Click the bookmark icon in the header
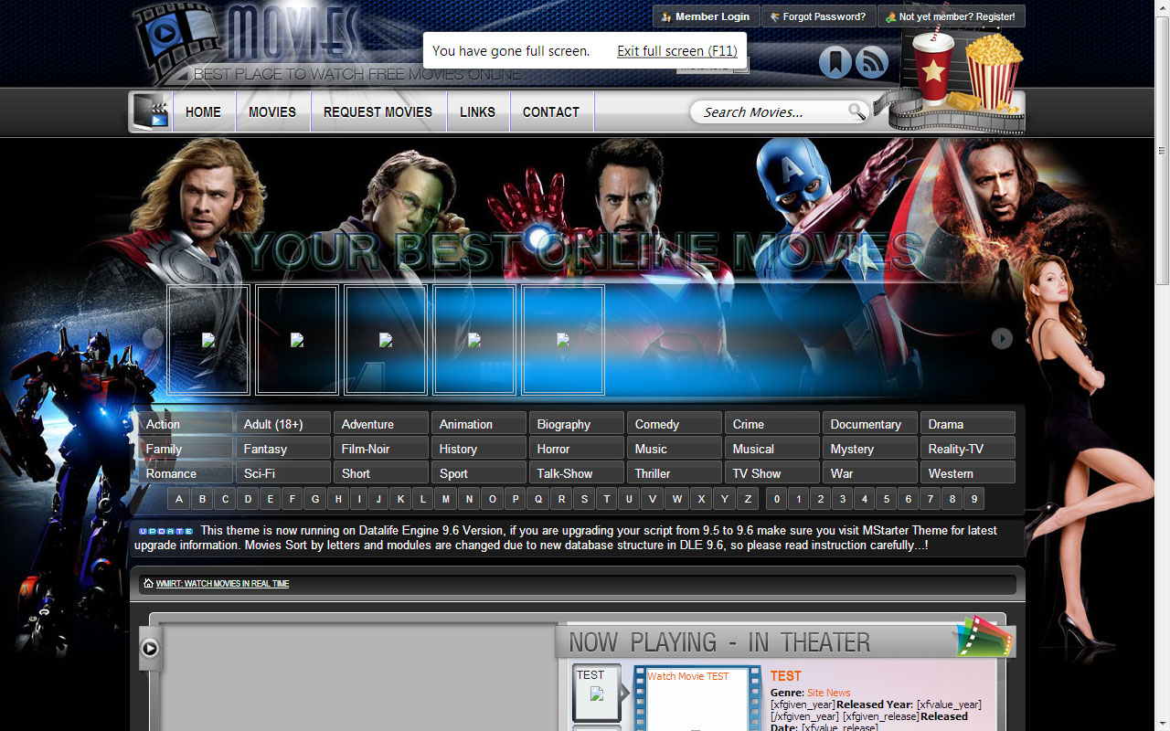Viewport: 1170px width, 731px height. (x=835, y=62)
